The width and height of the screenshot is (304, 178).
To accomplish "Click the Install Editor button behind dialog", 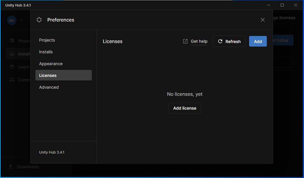I will (x=283, y=40).
